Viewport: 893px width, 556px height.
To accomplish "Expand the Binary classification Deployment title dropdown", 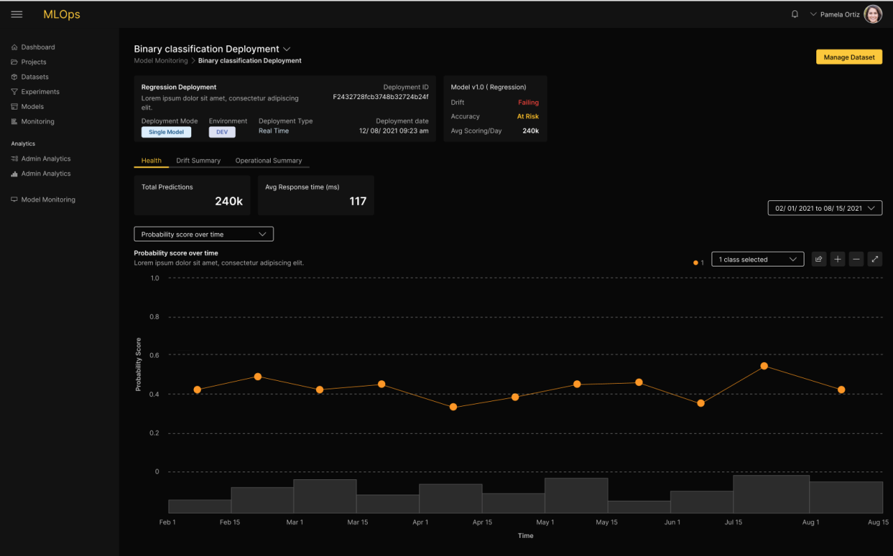I will coord(286,49).
